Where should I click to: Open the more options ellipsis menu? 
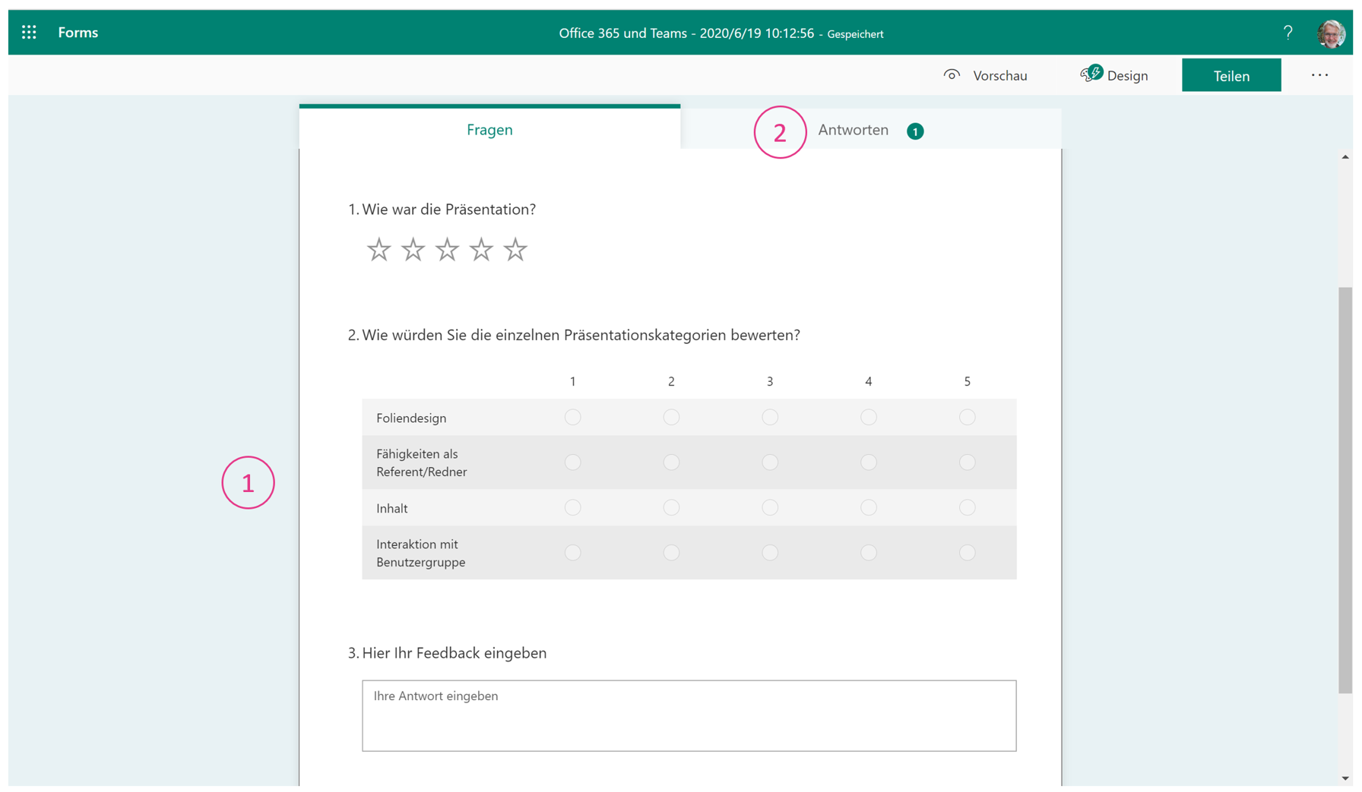point(1319,74)
